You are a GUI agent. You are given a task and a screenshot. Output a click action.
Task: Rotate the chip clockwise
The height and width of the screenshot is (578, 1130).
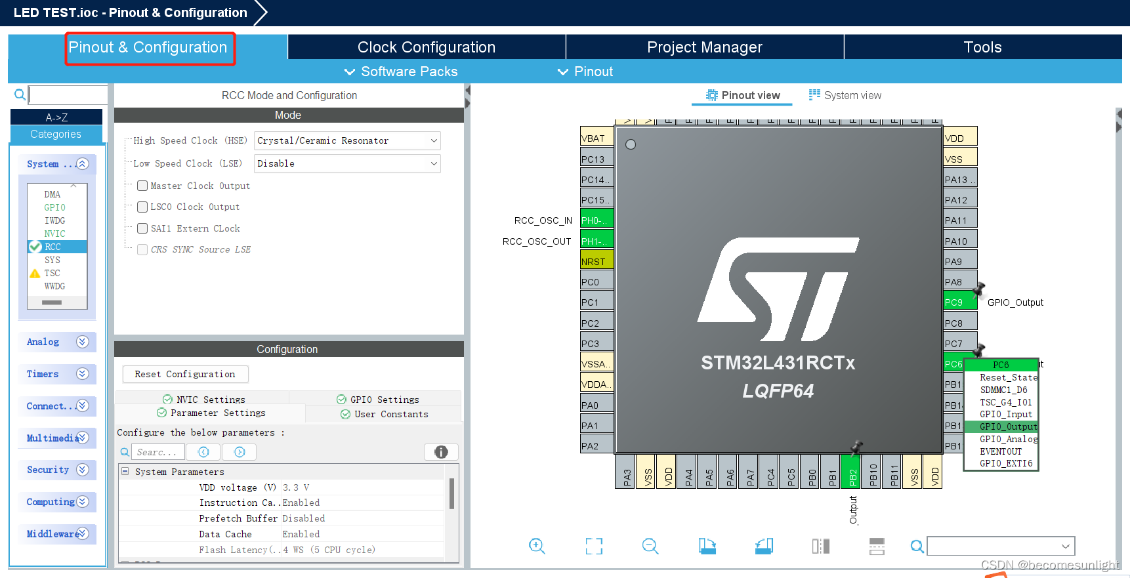[707, 546]
